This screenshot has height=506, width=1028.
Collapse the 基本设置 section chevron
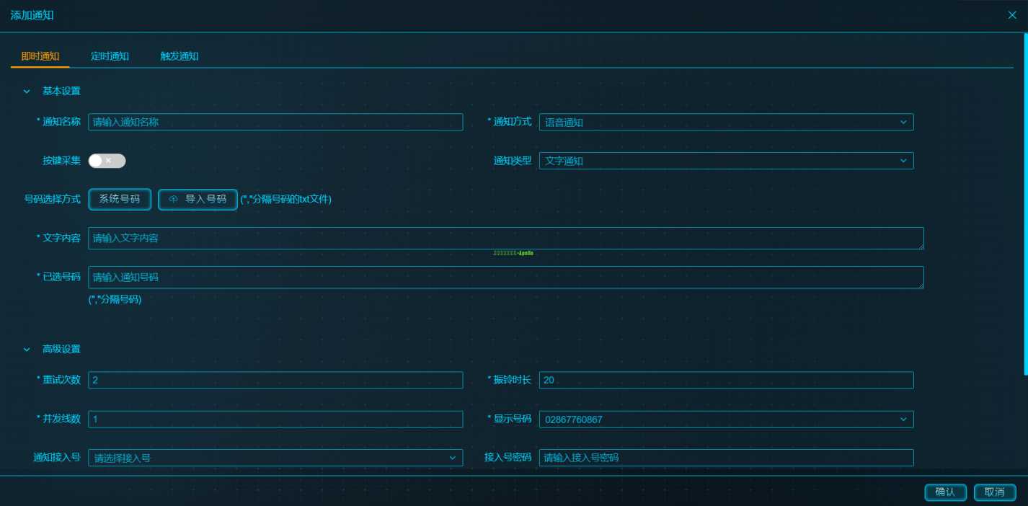[x=27, y=92]
